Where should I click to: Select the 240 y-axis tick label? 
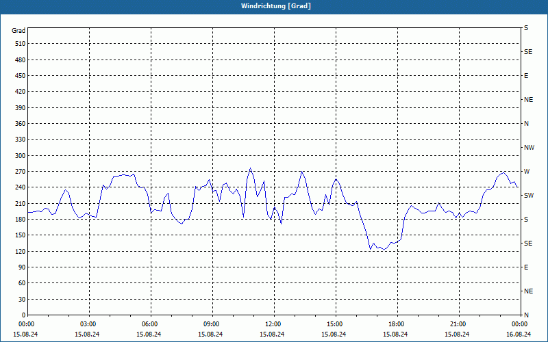click(21, 187)
